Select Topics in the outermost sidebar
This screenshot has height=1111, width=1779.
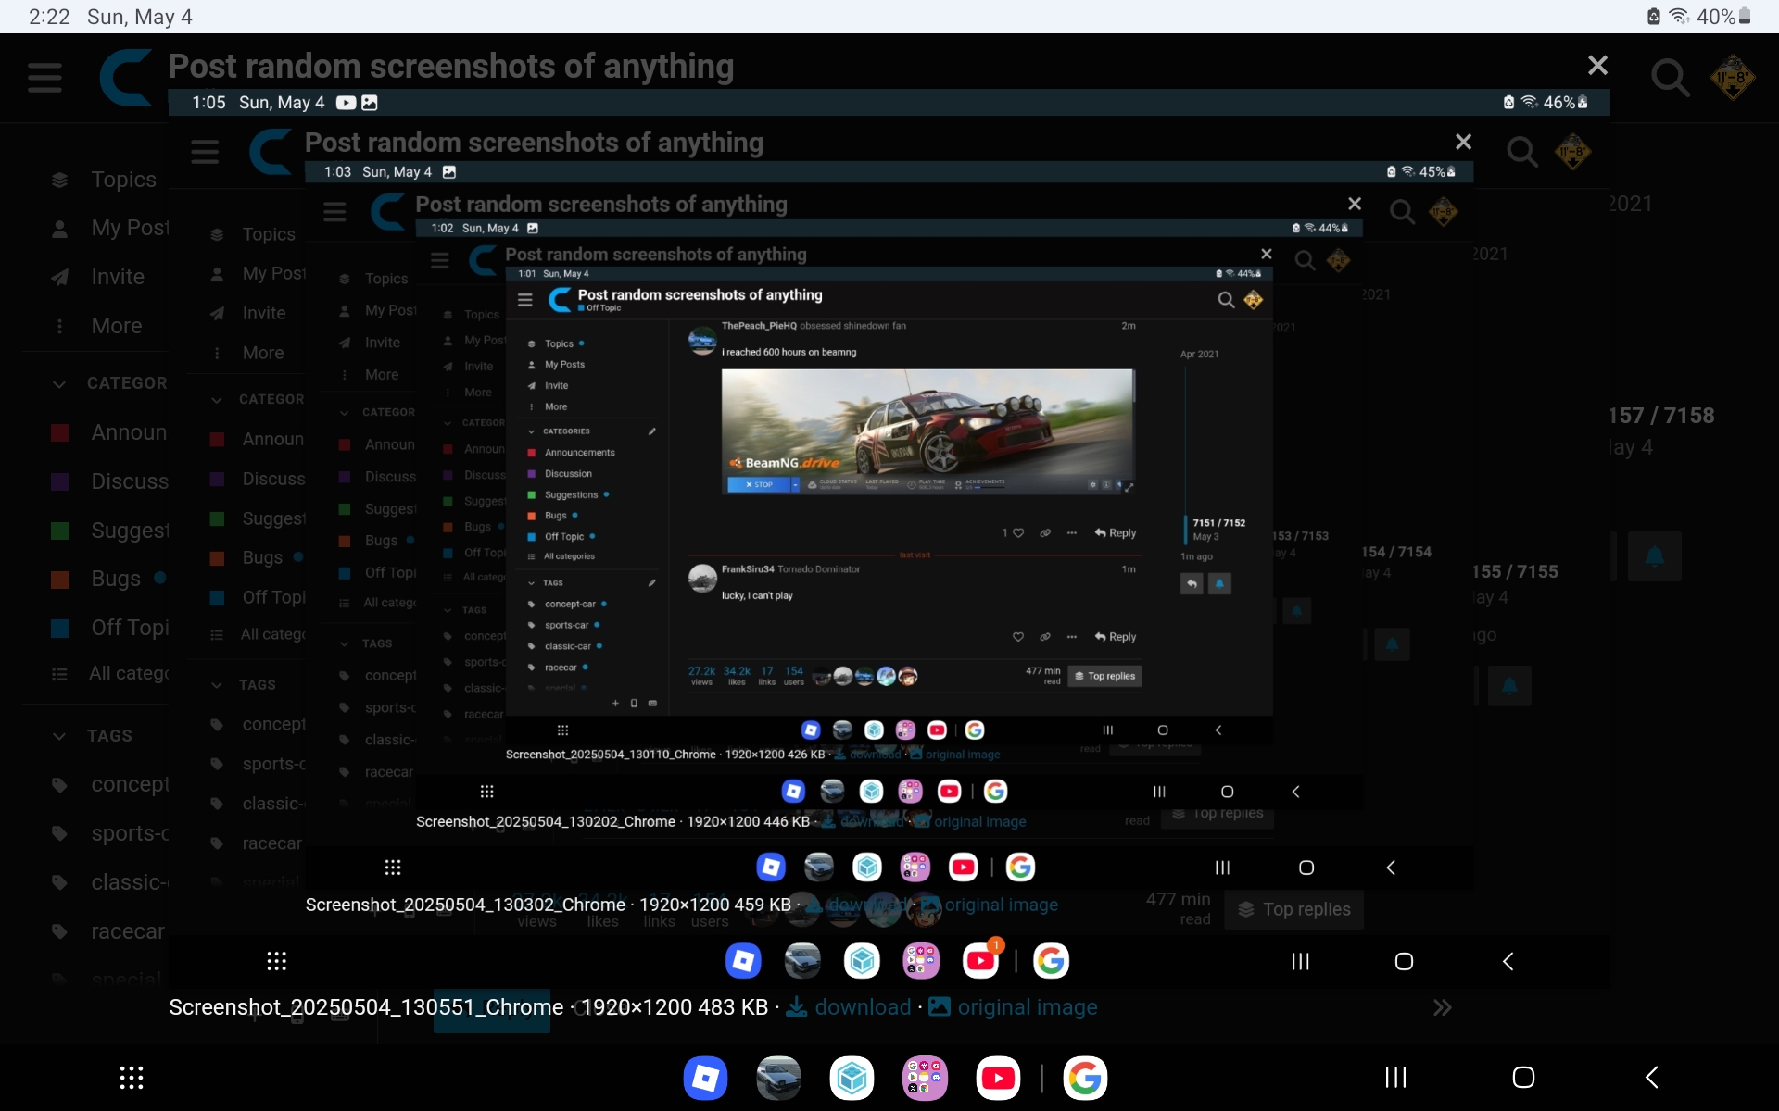tap(122, 180)
